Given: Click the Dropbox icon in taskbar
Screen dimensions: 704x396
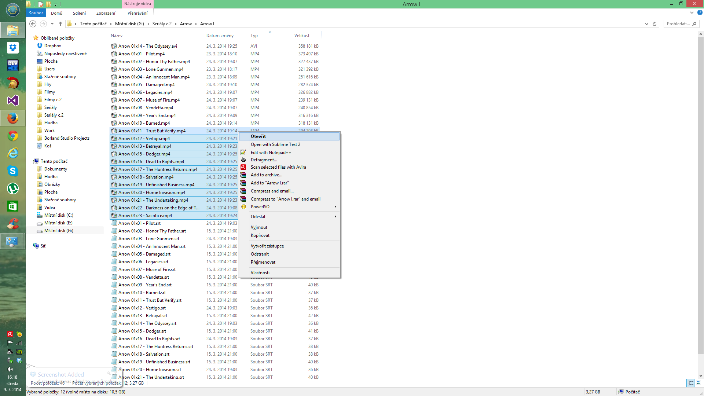Looking at the screenshot, I should (13, 48).
